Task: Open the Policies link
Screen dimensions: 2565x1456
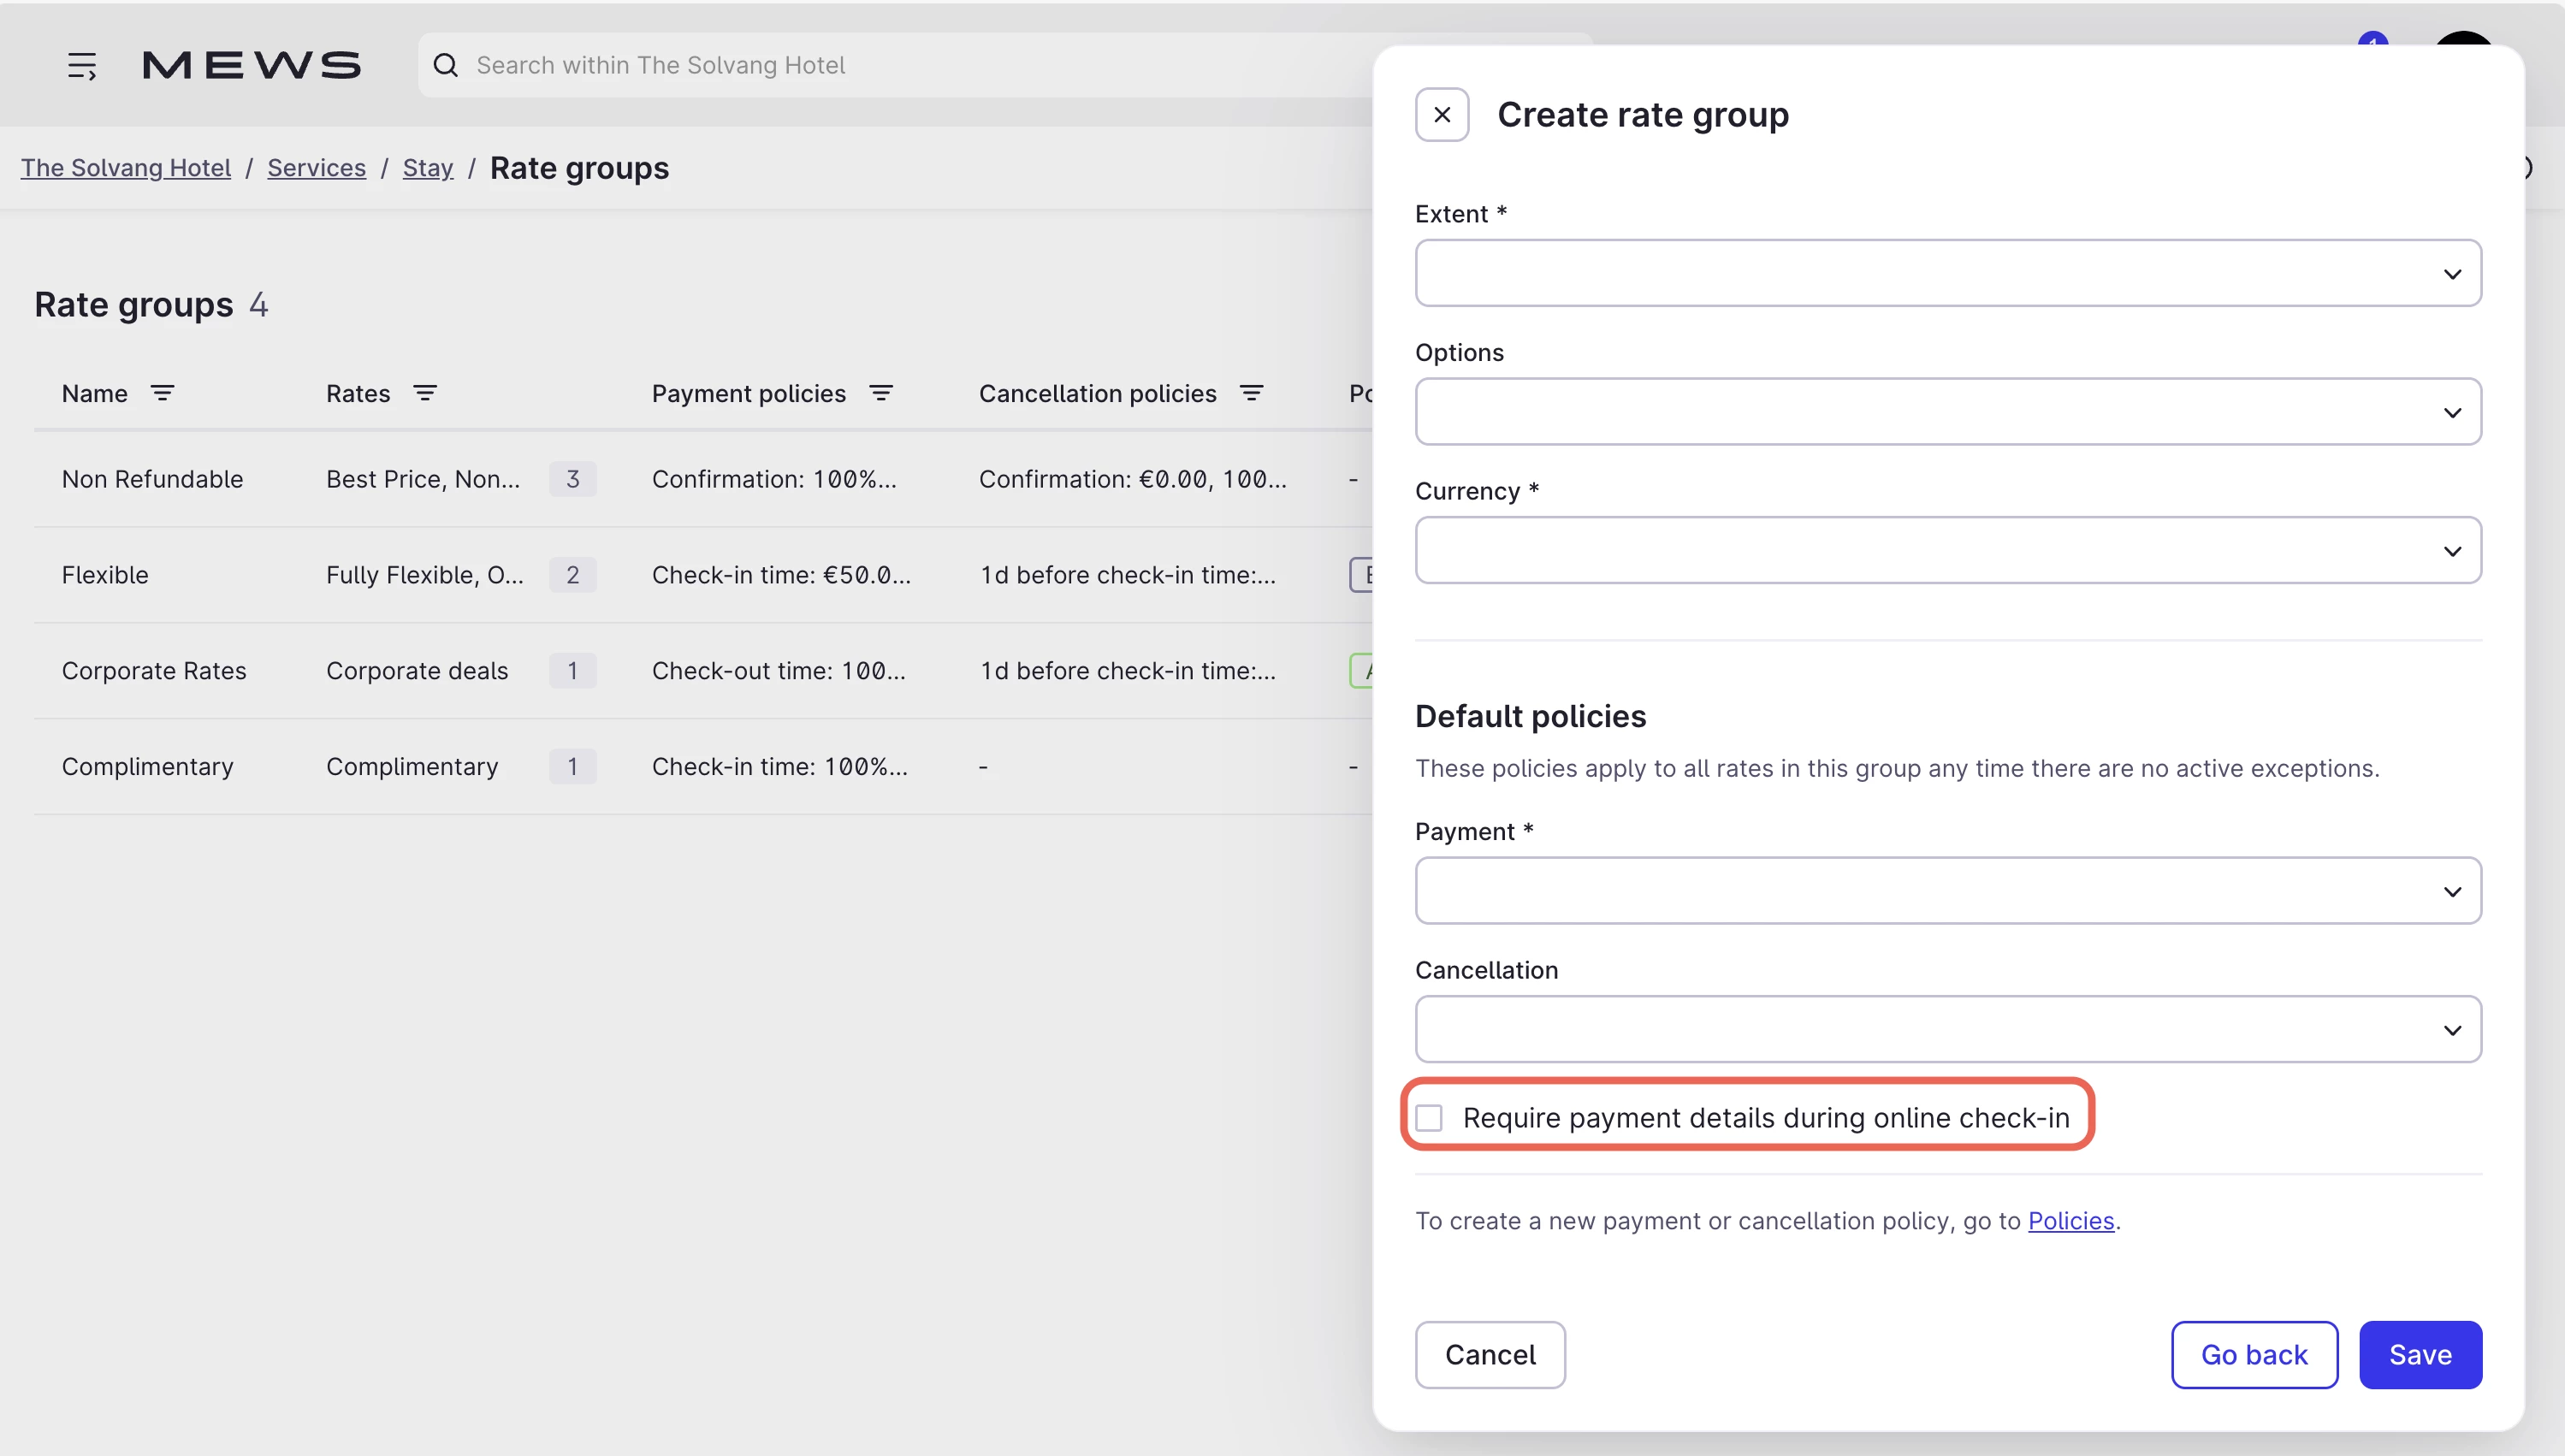Action: click(2070, 1221)
